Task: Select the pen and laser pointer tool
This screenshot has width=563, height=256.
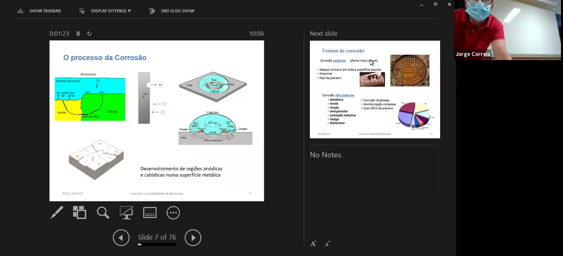Action: click(57, 213)
